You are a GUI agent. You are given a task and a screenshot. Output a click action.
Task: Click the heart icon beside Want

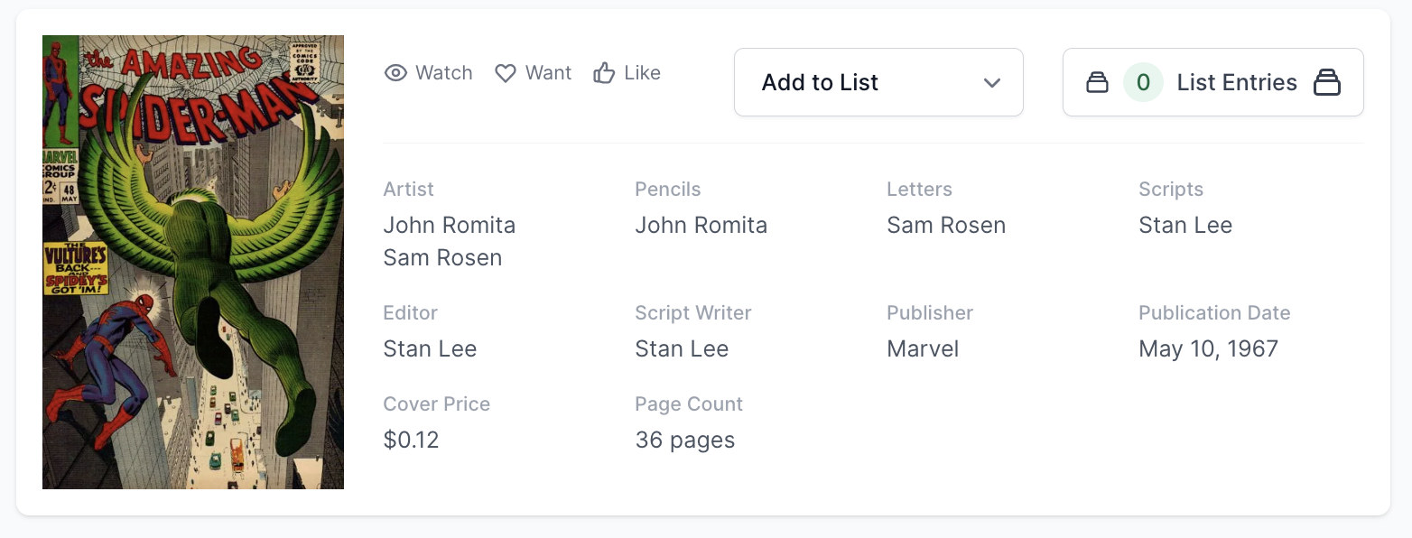click(506, 73)
